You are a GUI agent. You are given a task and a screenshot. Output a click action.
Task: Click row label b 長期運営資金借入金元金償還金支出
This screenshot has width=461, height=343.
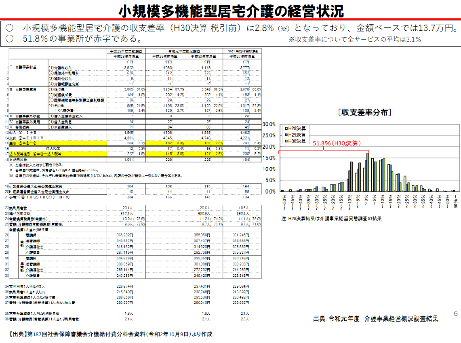click(x=39, y=191)
